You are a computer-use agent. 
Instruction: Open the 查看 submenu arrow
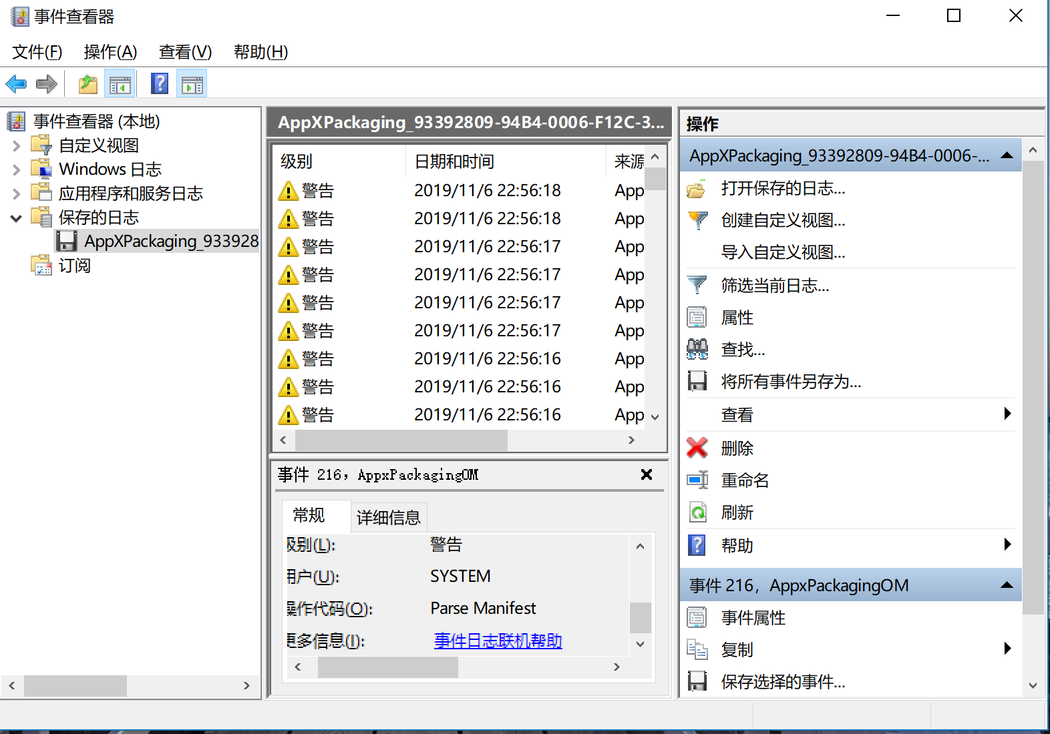(1008, 414)
